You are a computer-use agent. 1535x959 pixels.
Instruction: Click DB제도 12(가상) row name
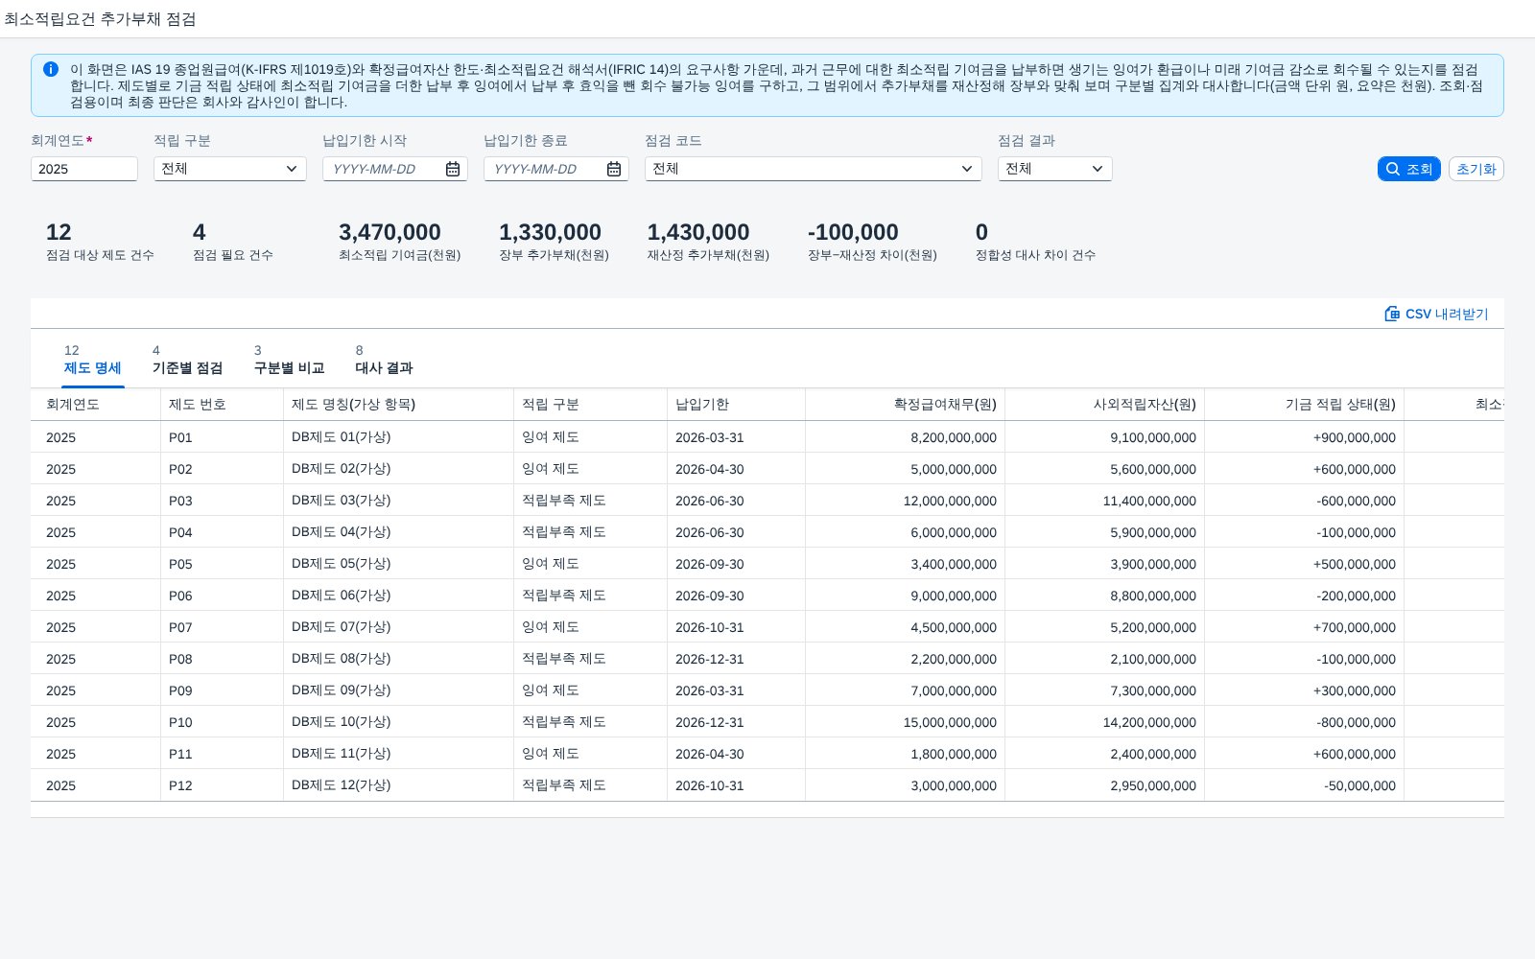tap(341, 785)
